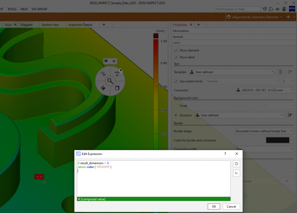Click the rocket icon in the top bar

pyautogui.click(x=264, y=9)
